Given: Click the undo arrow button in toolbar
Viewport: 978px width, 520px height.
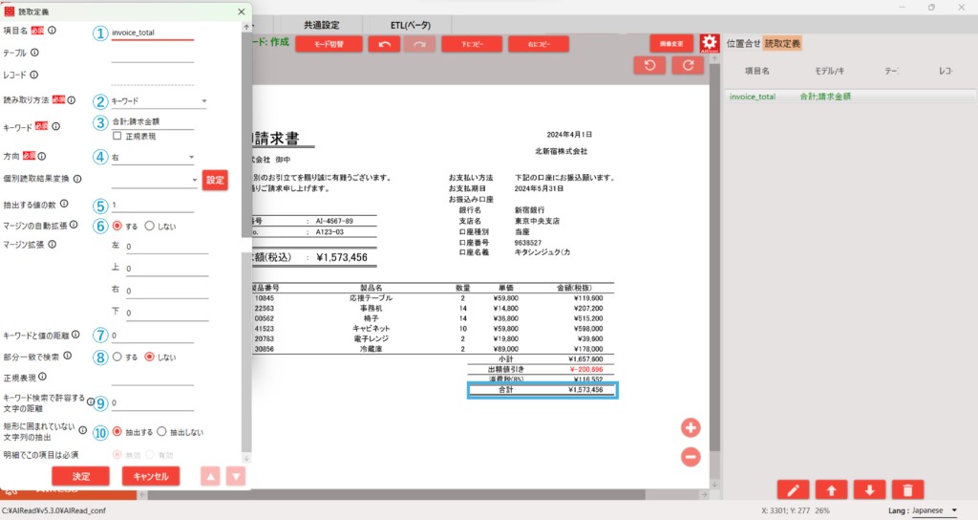Looking at the screenshot, I should [384, 44].
